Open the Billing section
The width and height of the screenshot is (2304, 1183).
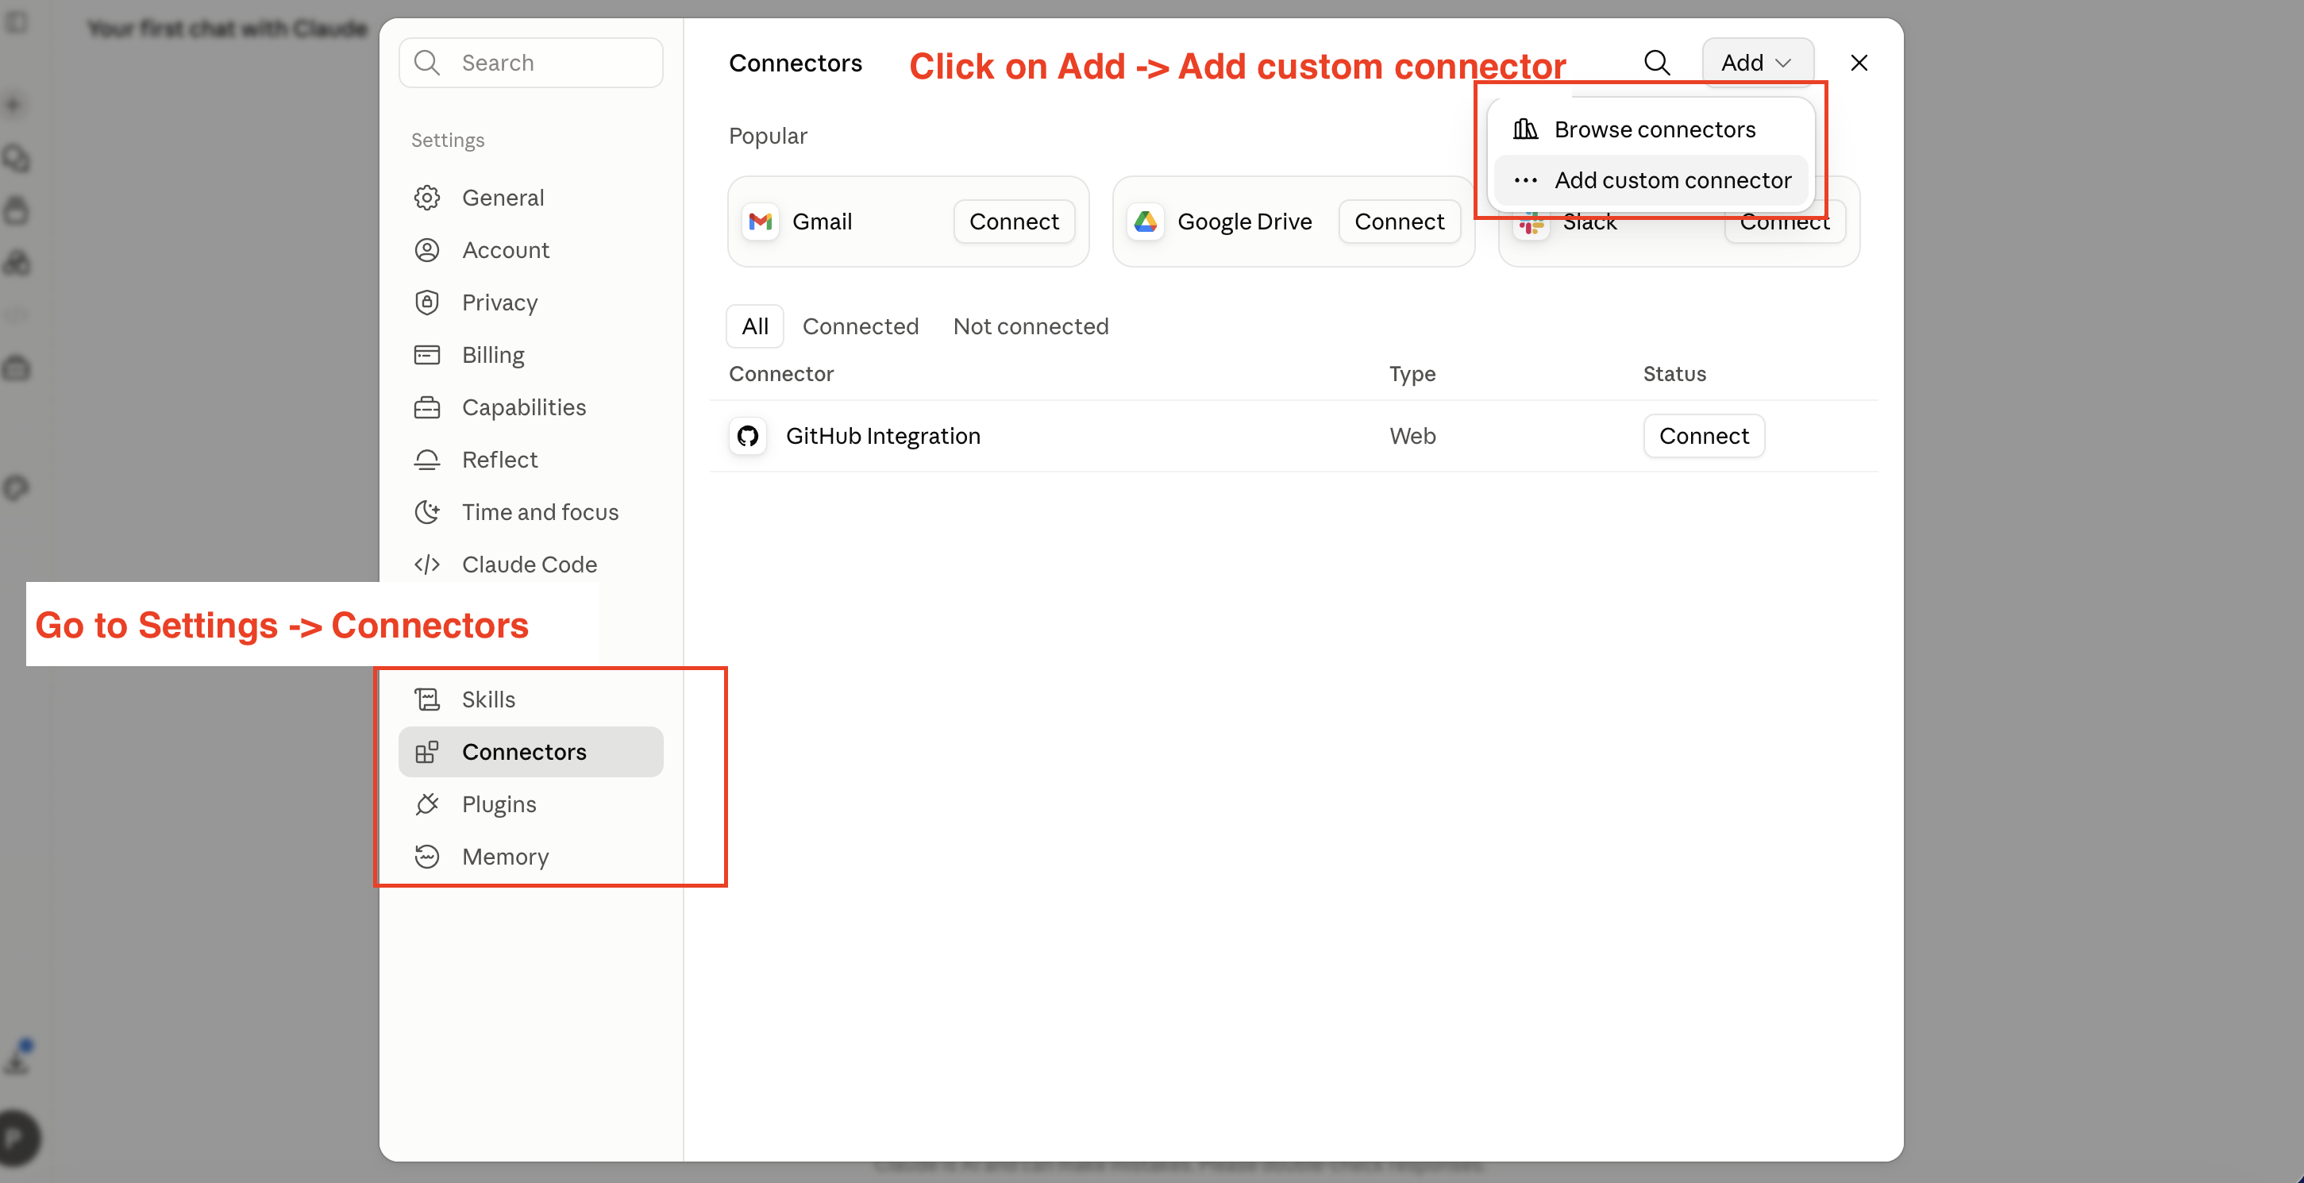(x=530, y=355)
